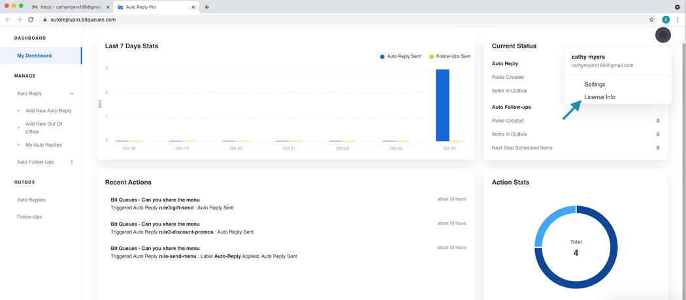Reload the Auto Reply Pro page
686x300 pixels.
coord(31,20)
